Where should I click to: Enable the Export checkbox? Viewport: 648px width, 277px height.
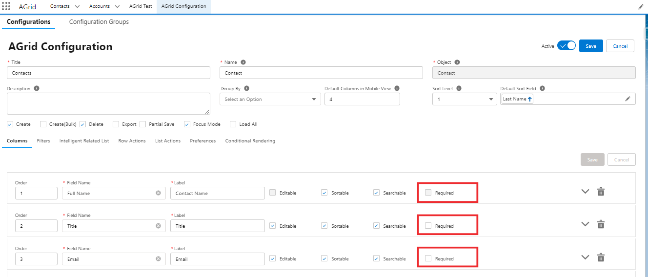click(116, 124)
